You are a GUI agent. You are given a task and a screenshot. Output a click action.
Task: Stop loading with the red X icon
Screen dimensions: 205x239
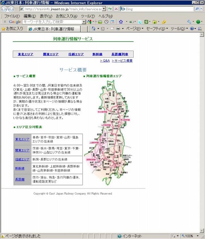click(x=116, y=9)
